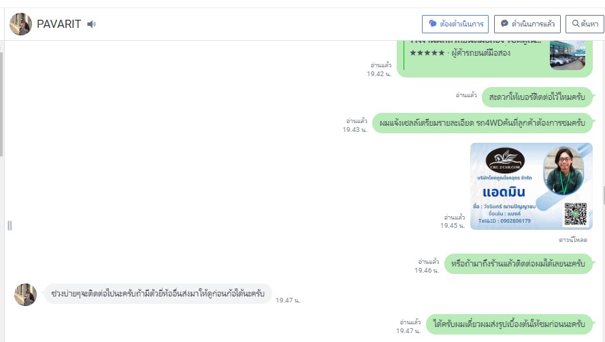This screenshot has width=605, height=342.
Task: Click the sender avatar beside incoming message
Action: point(25,294)
